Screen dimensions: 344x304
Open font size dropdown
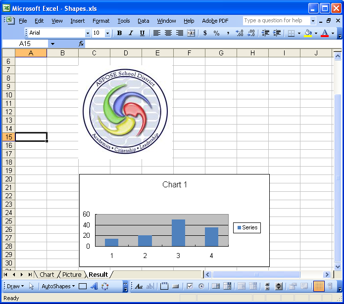click(x=107, y=33)
